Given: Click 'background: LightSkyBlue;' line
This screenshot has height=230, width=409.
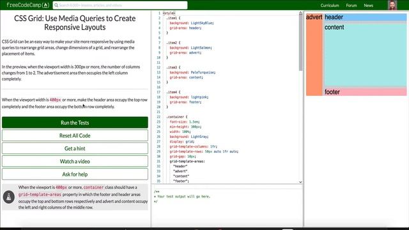Looking at the screenshot, I should point(192,23).
